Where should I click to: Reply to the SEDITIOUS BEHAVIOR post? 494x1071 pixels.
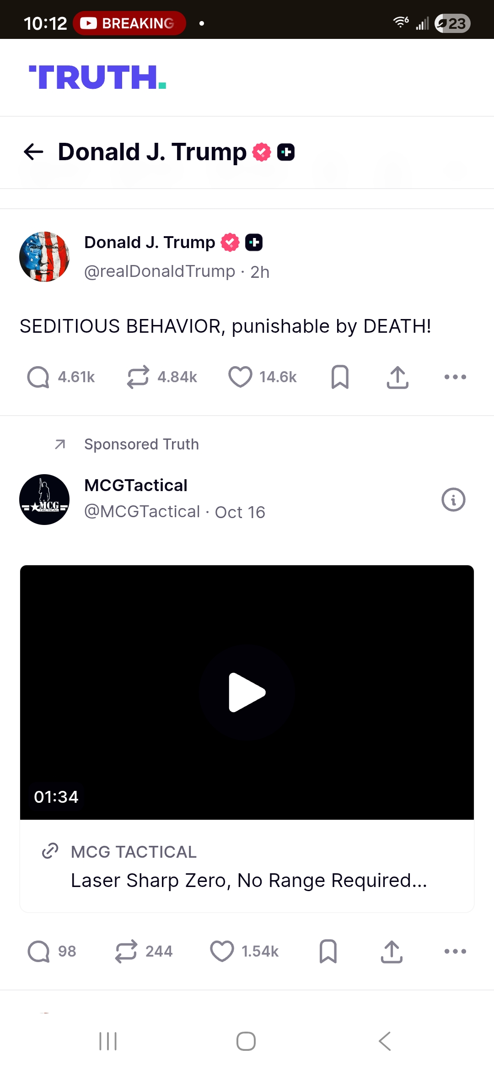pyautogui.click(x=38, y=377)
